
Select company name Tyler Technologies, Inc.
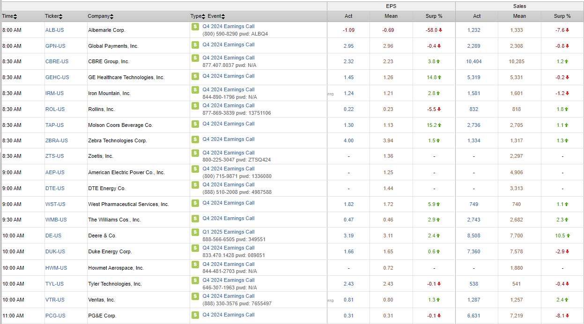(x=115, y=284)
